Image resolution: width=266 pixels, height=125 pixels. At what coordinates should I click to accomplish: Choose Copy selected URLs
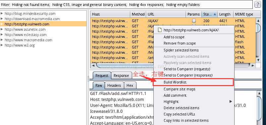[x=194, y=114]
